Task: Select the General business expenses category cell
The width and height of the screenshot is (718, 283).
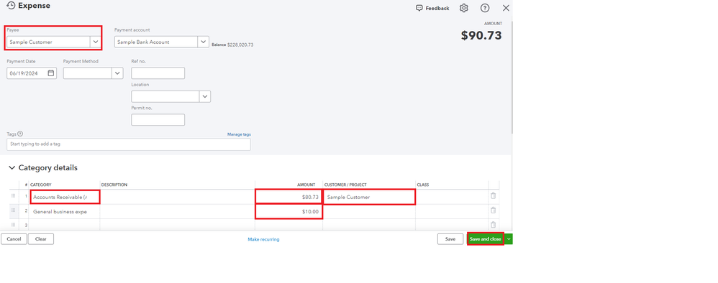Action: (65, 212)
